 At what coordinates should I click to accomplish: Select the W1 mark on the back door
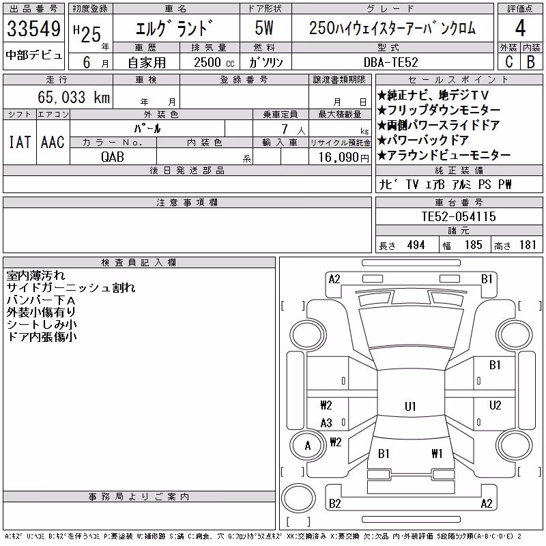pyautogui.click(x=437, y=453)
